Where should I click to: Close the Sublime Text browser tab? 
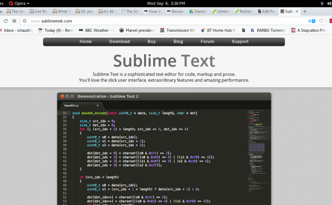point(297,12)
